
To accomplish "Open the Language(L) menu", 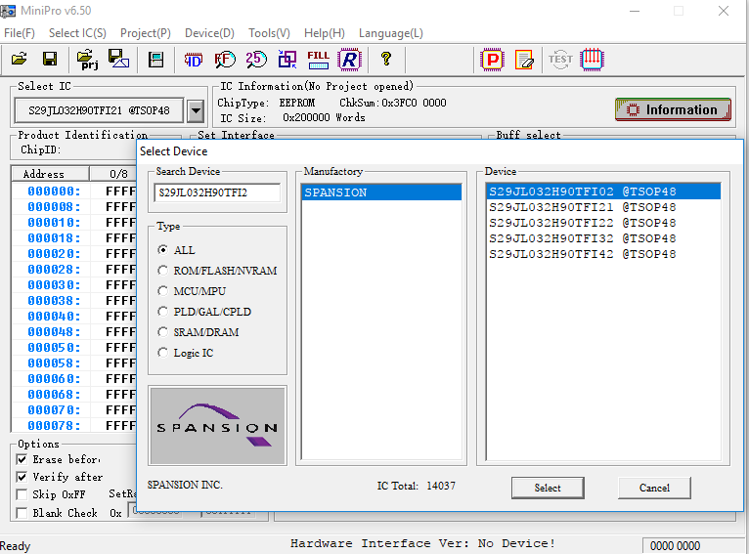I will coord(391,33).
